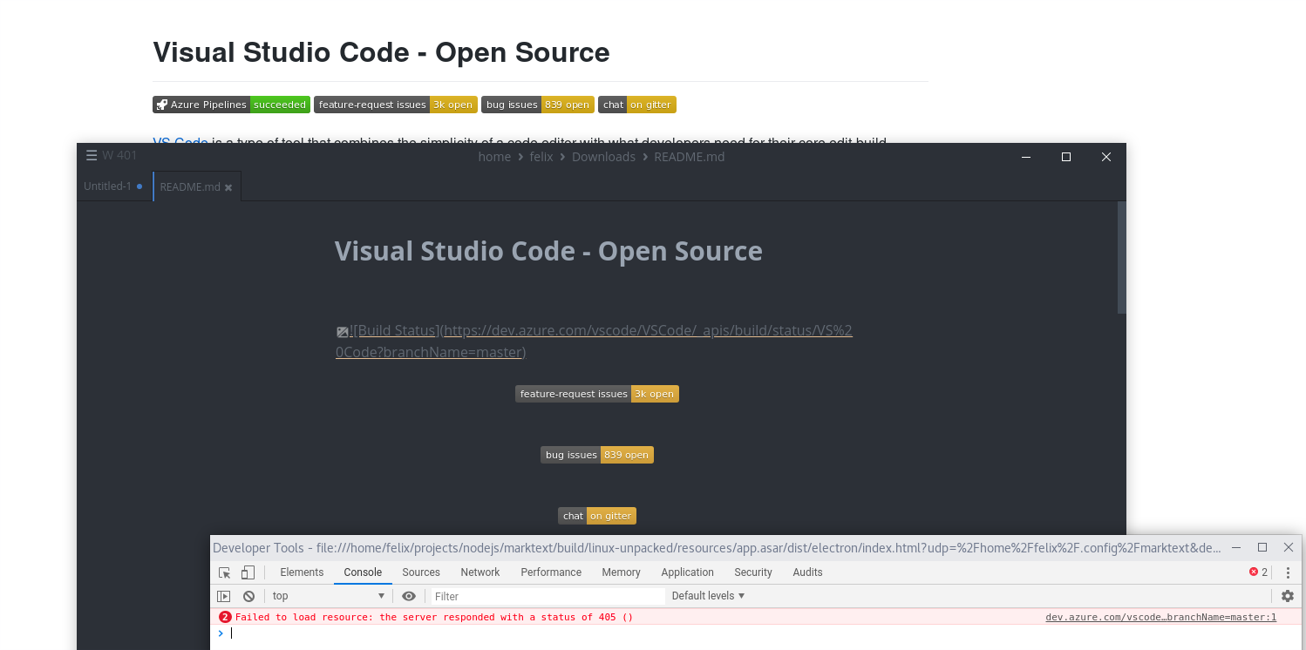1306x650 pixels.
Task: Click the unsaved-changes dot on Untitled-1
Action: pos(140,186)
